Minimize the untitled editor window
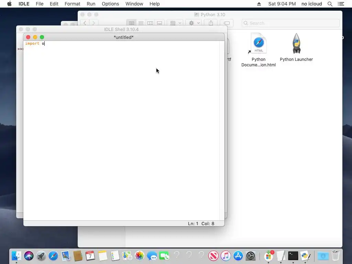Screen dimensions: 352x264 (x=35, y=37)
